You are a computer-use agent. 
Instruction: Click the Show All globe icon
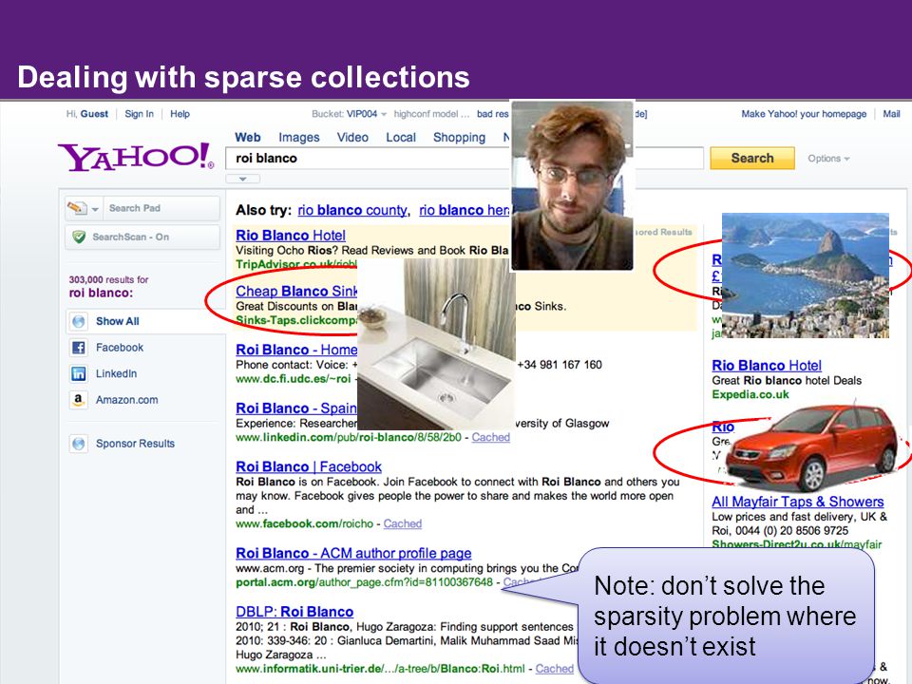(x=79, y=321)
